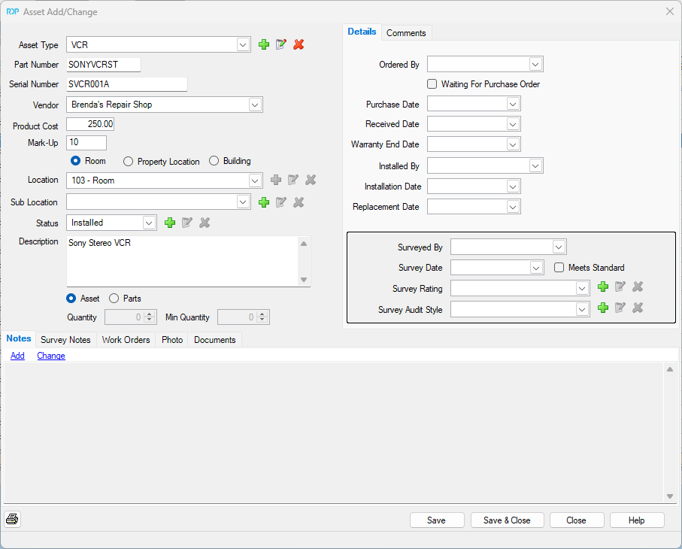Open the Work Orders tab

click(x=126, y=340)
